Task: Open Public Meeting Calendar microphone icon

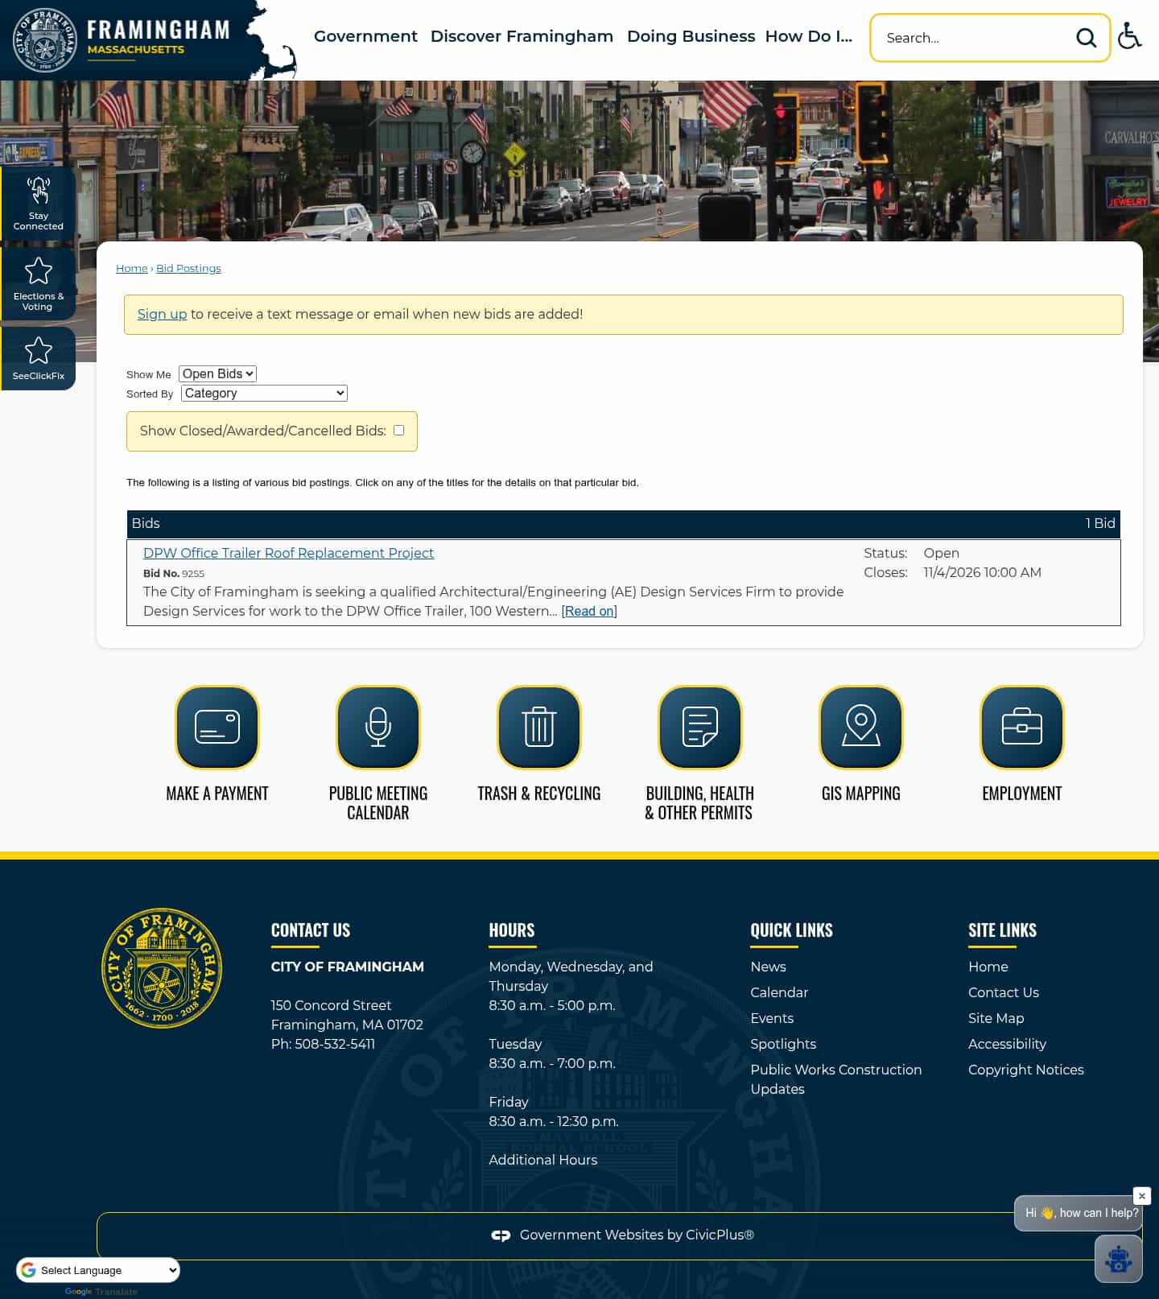Action: pos(378,727)
